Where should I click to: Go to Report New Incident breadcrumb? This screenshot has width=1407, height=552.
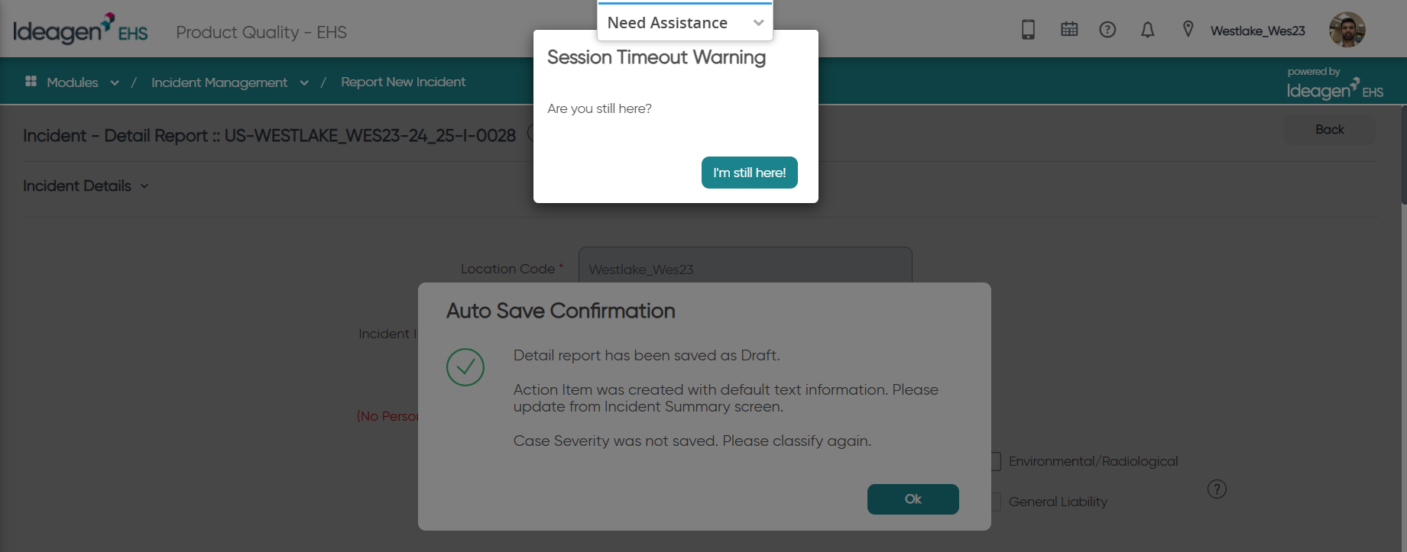[x=403, y=82]
